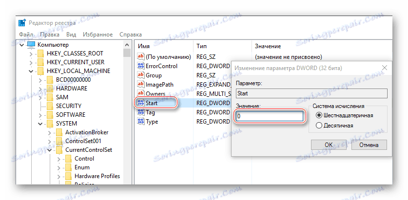Click the ControlSet001 folder icon

pyautogui.click(x=59, y=141)
